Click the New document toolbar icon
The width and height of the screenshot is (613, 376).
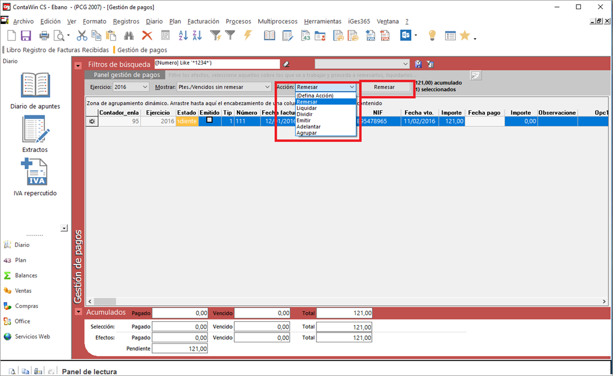point(12,36)
